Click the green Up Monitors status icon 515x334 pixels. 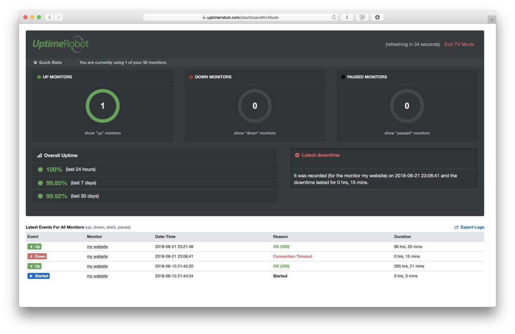coord(39,77)
